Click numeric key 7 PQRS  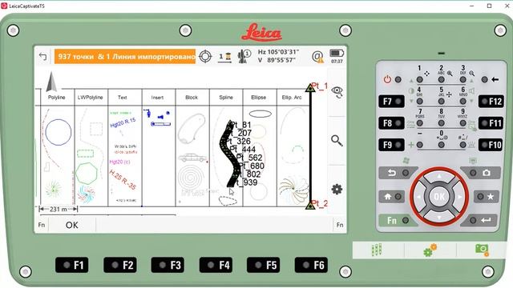420,123
